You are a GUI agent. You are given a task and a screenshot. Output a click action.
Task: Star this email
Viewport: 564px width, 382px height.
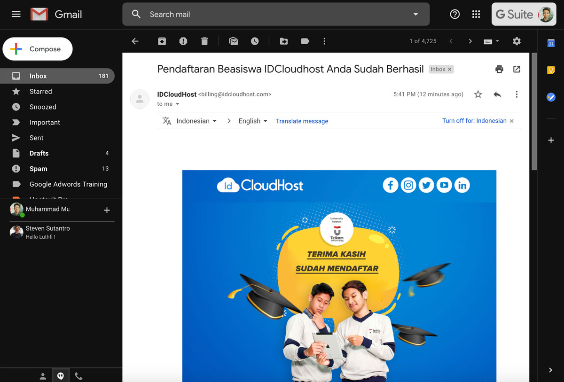click(x=478, y=94)
